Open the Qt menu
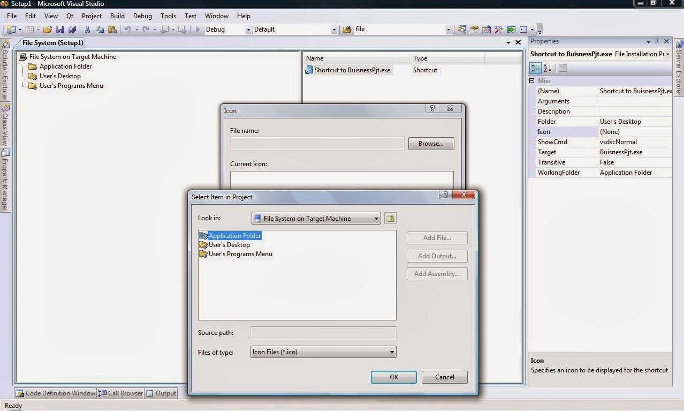684x411 pixels. point(70,16)
